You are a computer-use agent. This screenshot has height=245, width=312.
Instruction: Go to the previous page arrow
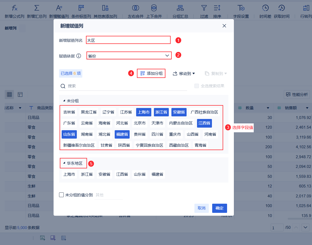coord(296,227)
